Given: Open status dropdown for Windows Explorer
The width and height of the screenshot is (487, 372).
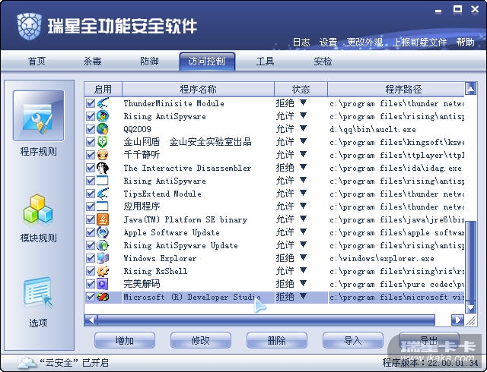Looking at the screenshot, I should 303,257.
